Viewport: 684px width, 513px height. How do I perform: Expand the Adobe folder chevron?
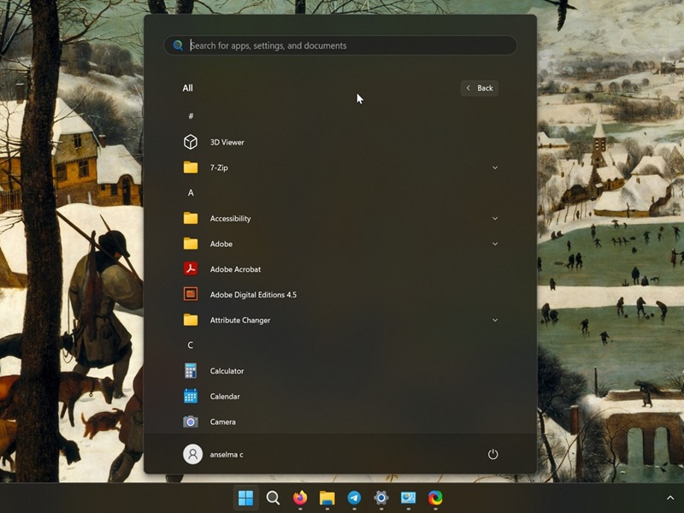pyautogui.click(x=495, y=244)
